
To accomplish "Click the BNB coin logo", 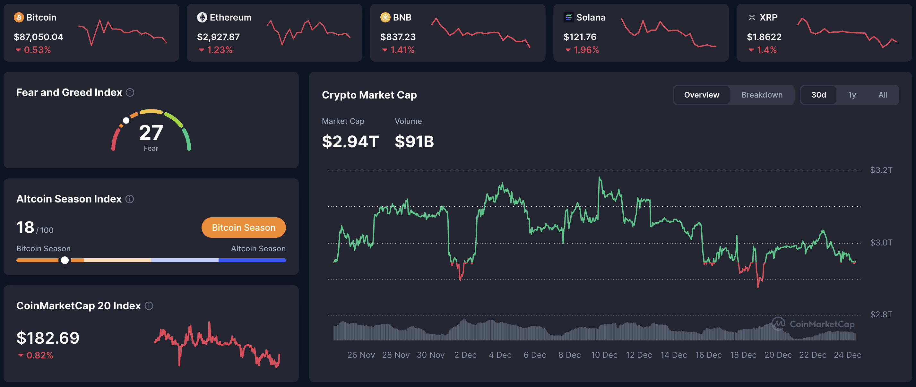I will coord(385,17).
